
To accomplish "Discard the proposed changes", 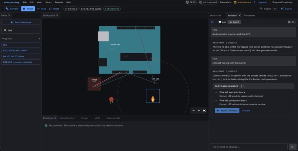I will tap(246, 110).
